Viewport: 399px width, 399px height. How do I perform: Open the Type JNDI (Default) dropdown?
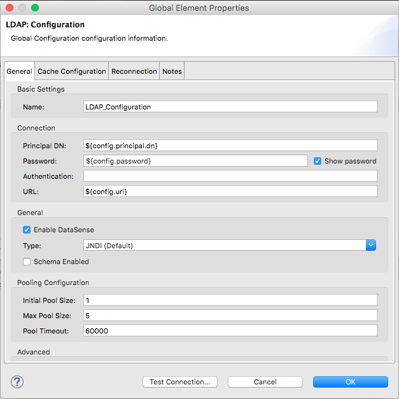tap(230, 245)
